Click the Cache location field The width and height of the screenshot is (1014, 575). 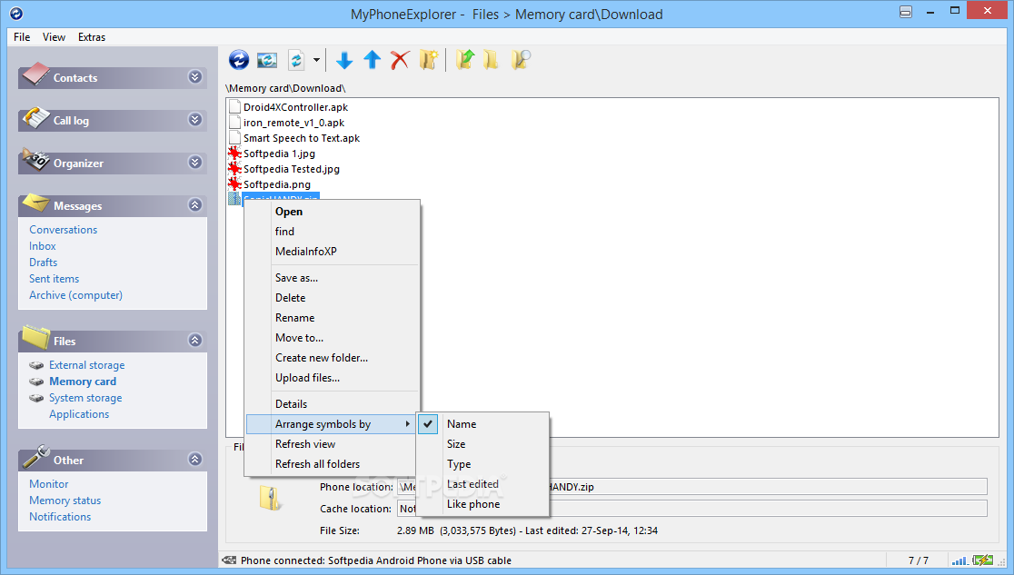692,509
